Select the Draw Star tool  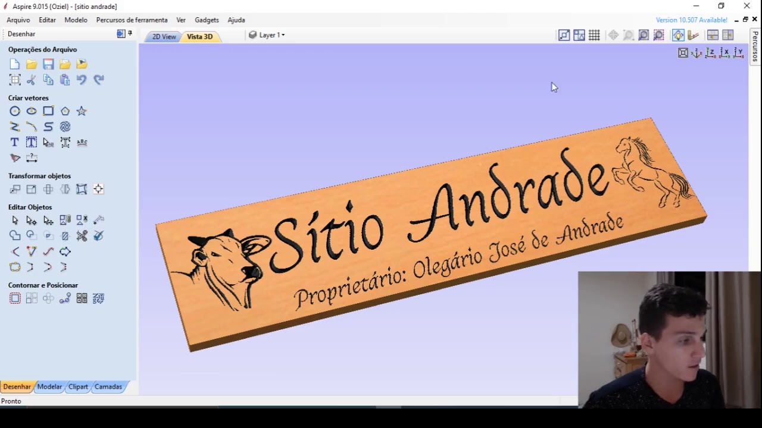click(82, 111)
